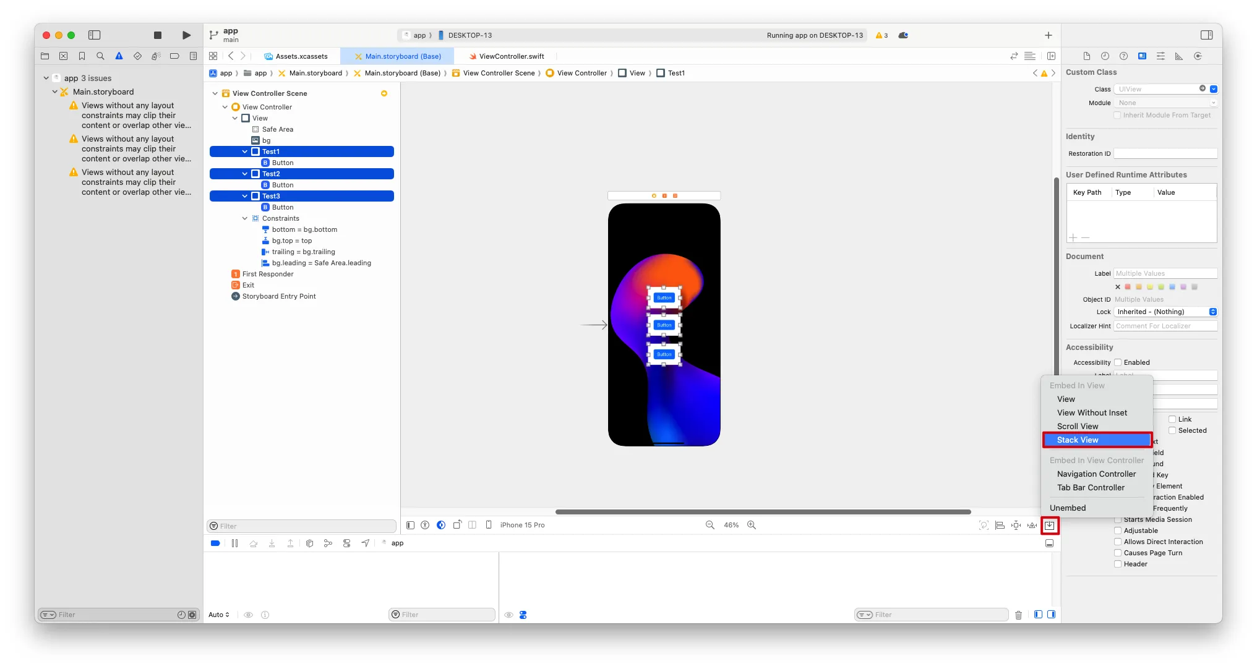This screenshot has width=1257, height=669.
Task: Check the Allows Direct Interaction checkbox
Action: click(1118, 542)
